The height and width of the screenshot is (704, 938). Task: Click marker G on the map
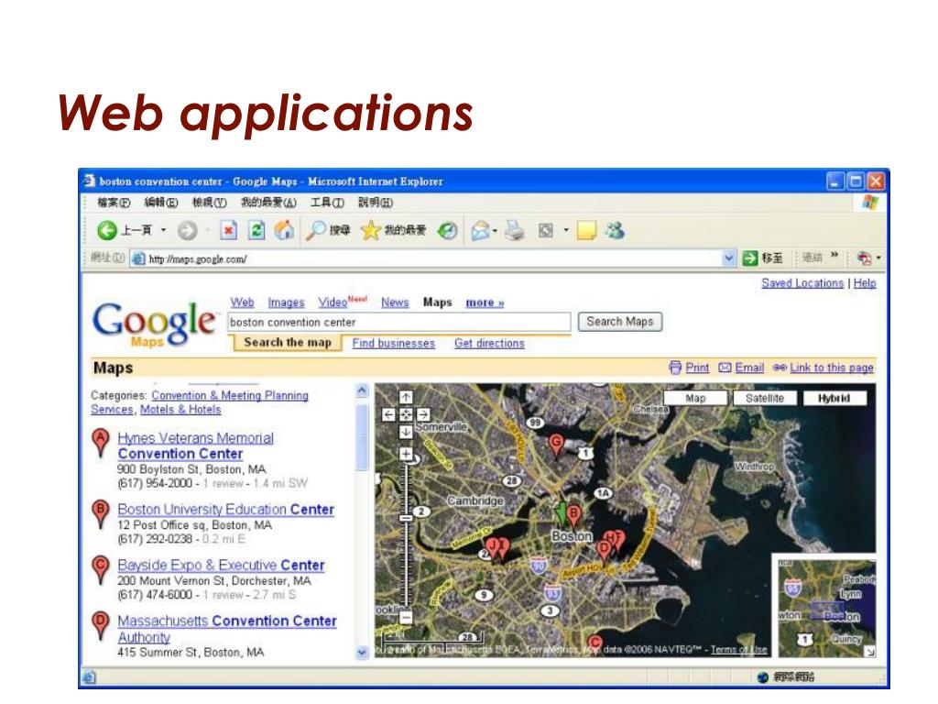(556, 445)
